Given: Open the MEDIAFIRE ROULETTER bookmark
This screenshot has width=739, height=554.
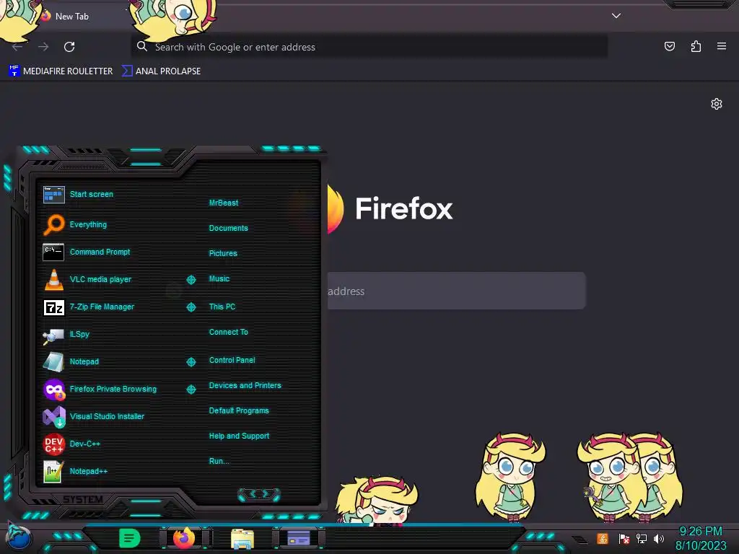Looking at the screenshot, I should [x=61, y=71].
